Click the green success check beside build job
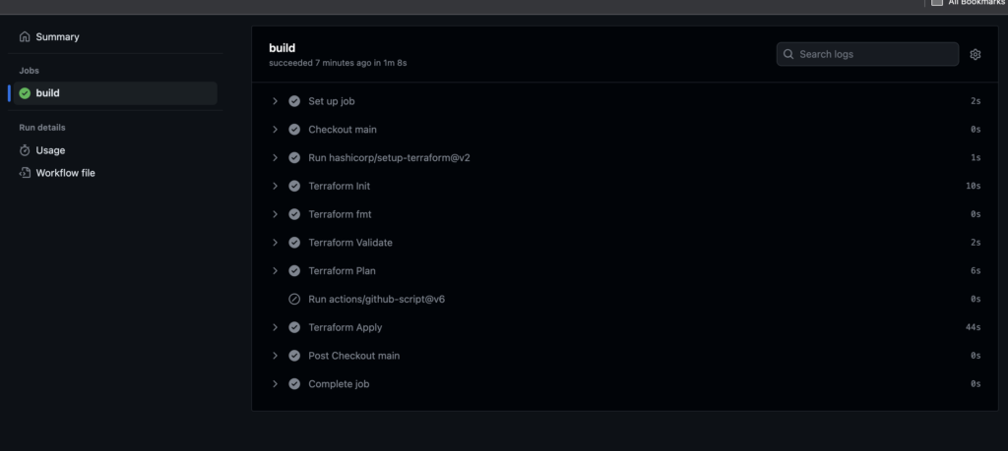 click(x=25, y=93)
